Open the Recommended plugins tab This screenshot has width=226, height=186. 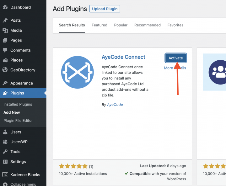[148, 25]
